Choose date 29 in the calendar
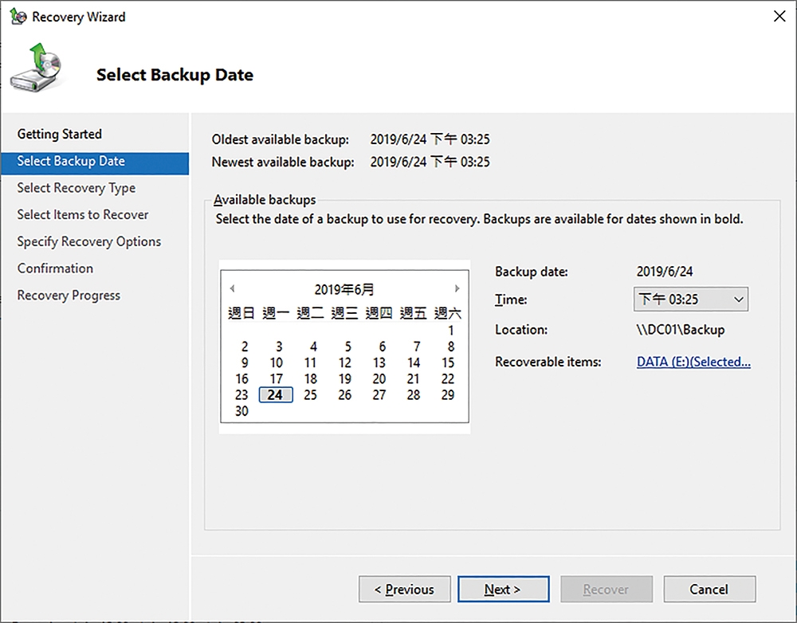Screen dimensions: 797x623 [448, 395]
